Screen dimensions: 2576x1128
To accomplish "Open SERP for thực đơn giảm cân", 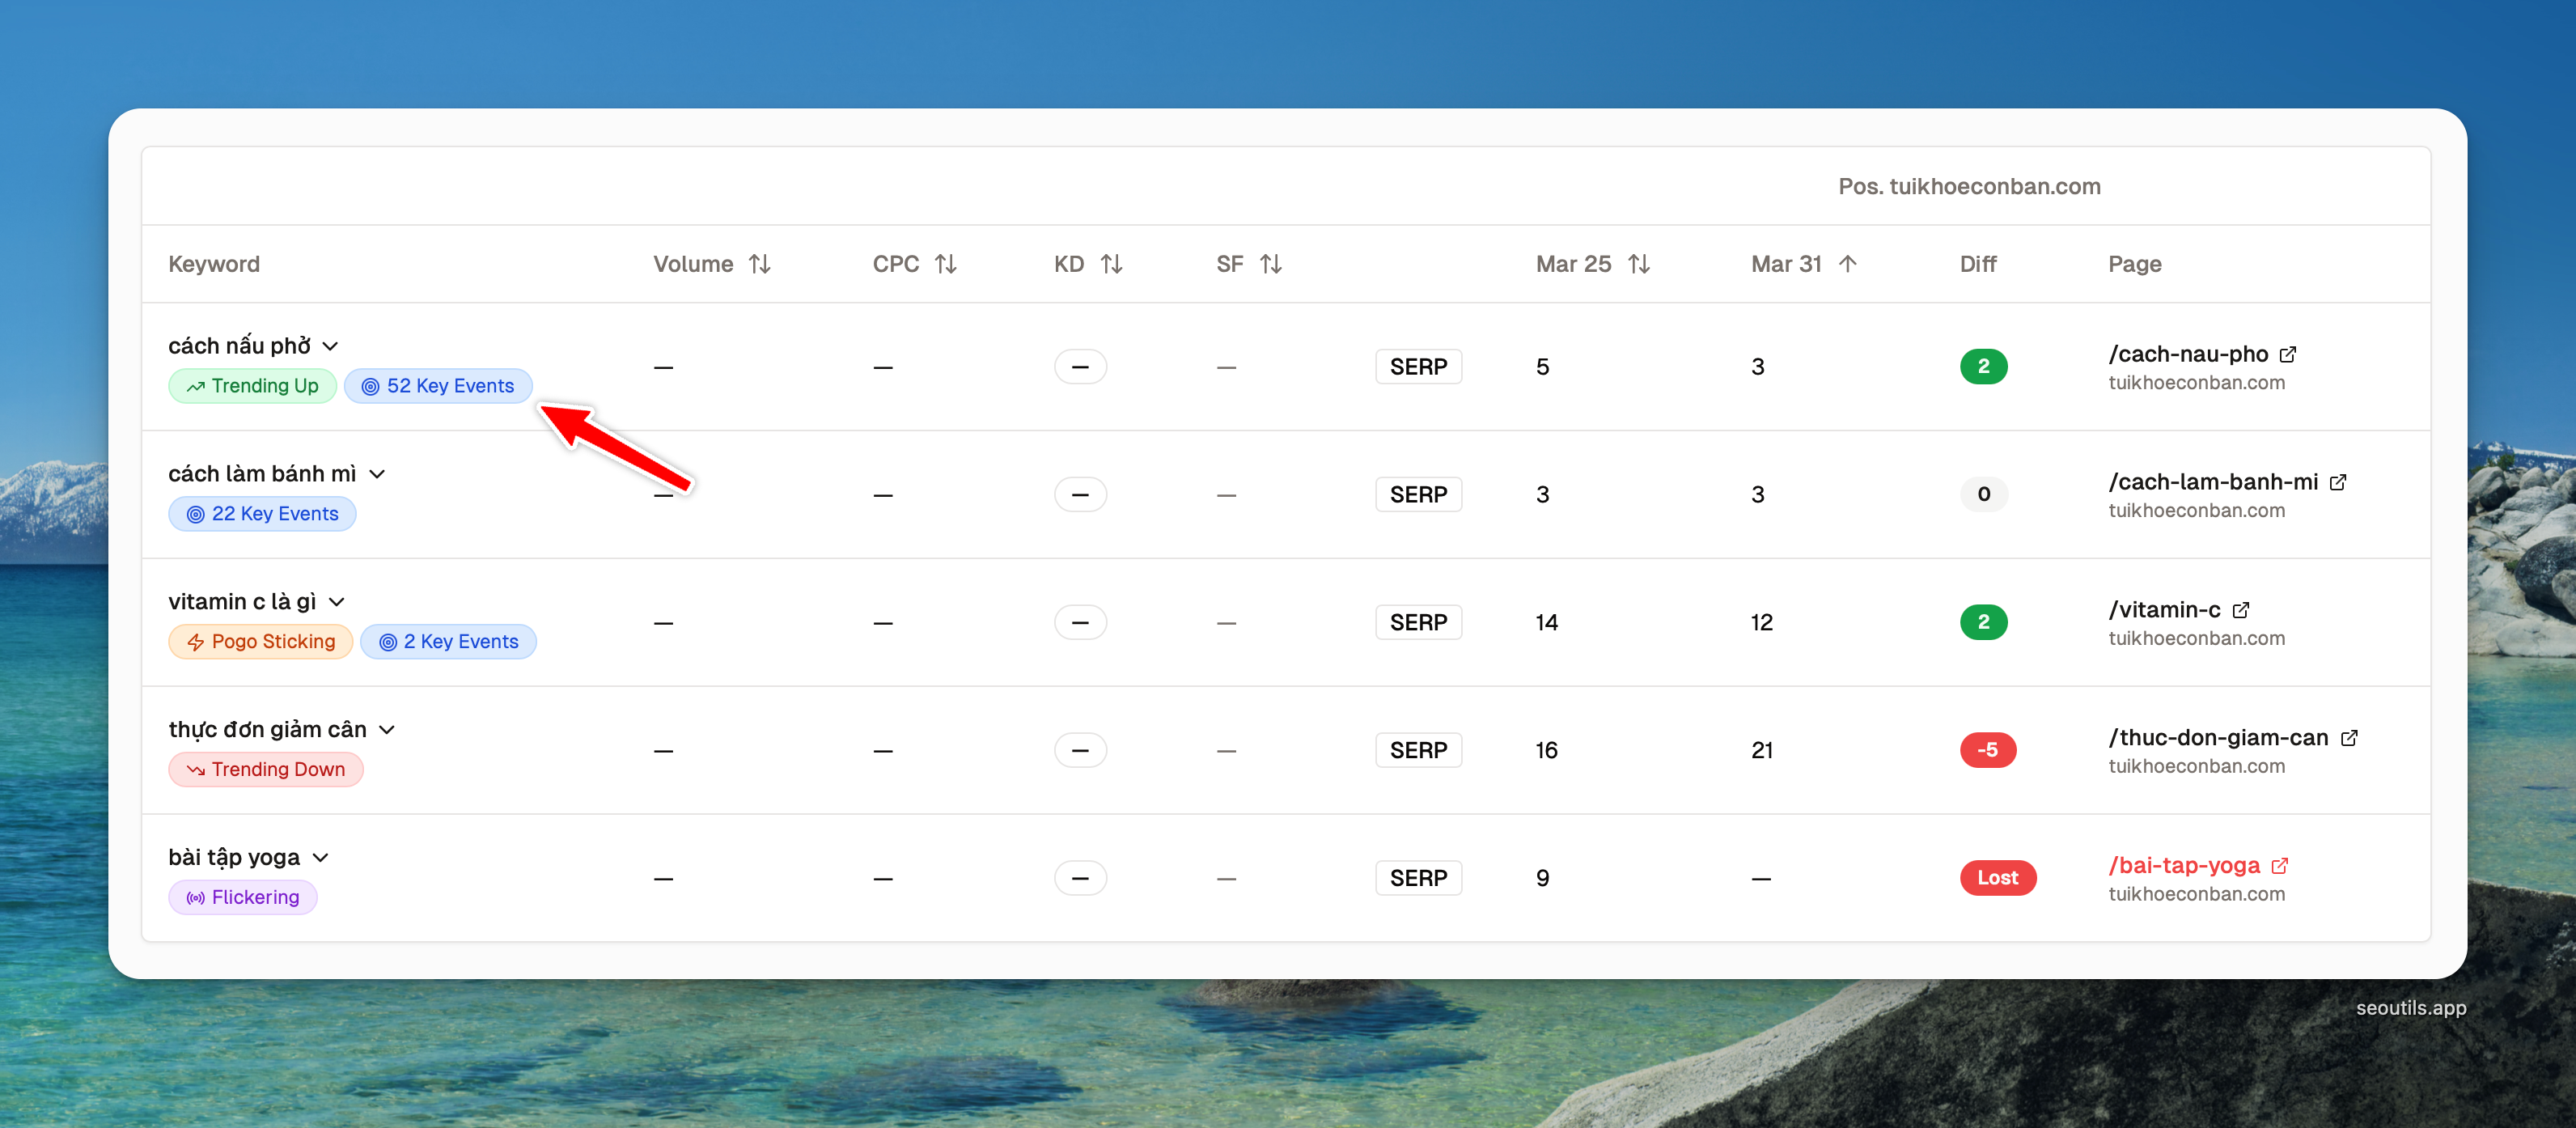I will [1417, 750].
